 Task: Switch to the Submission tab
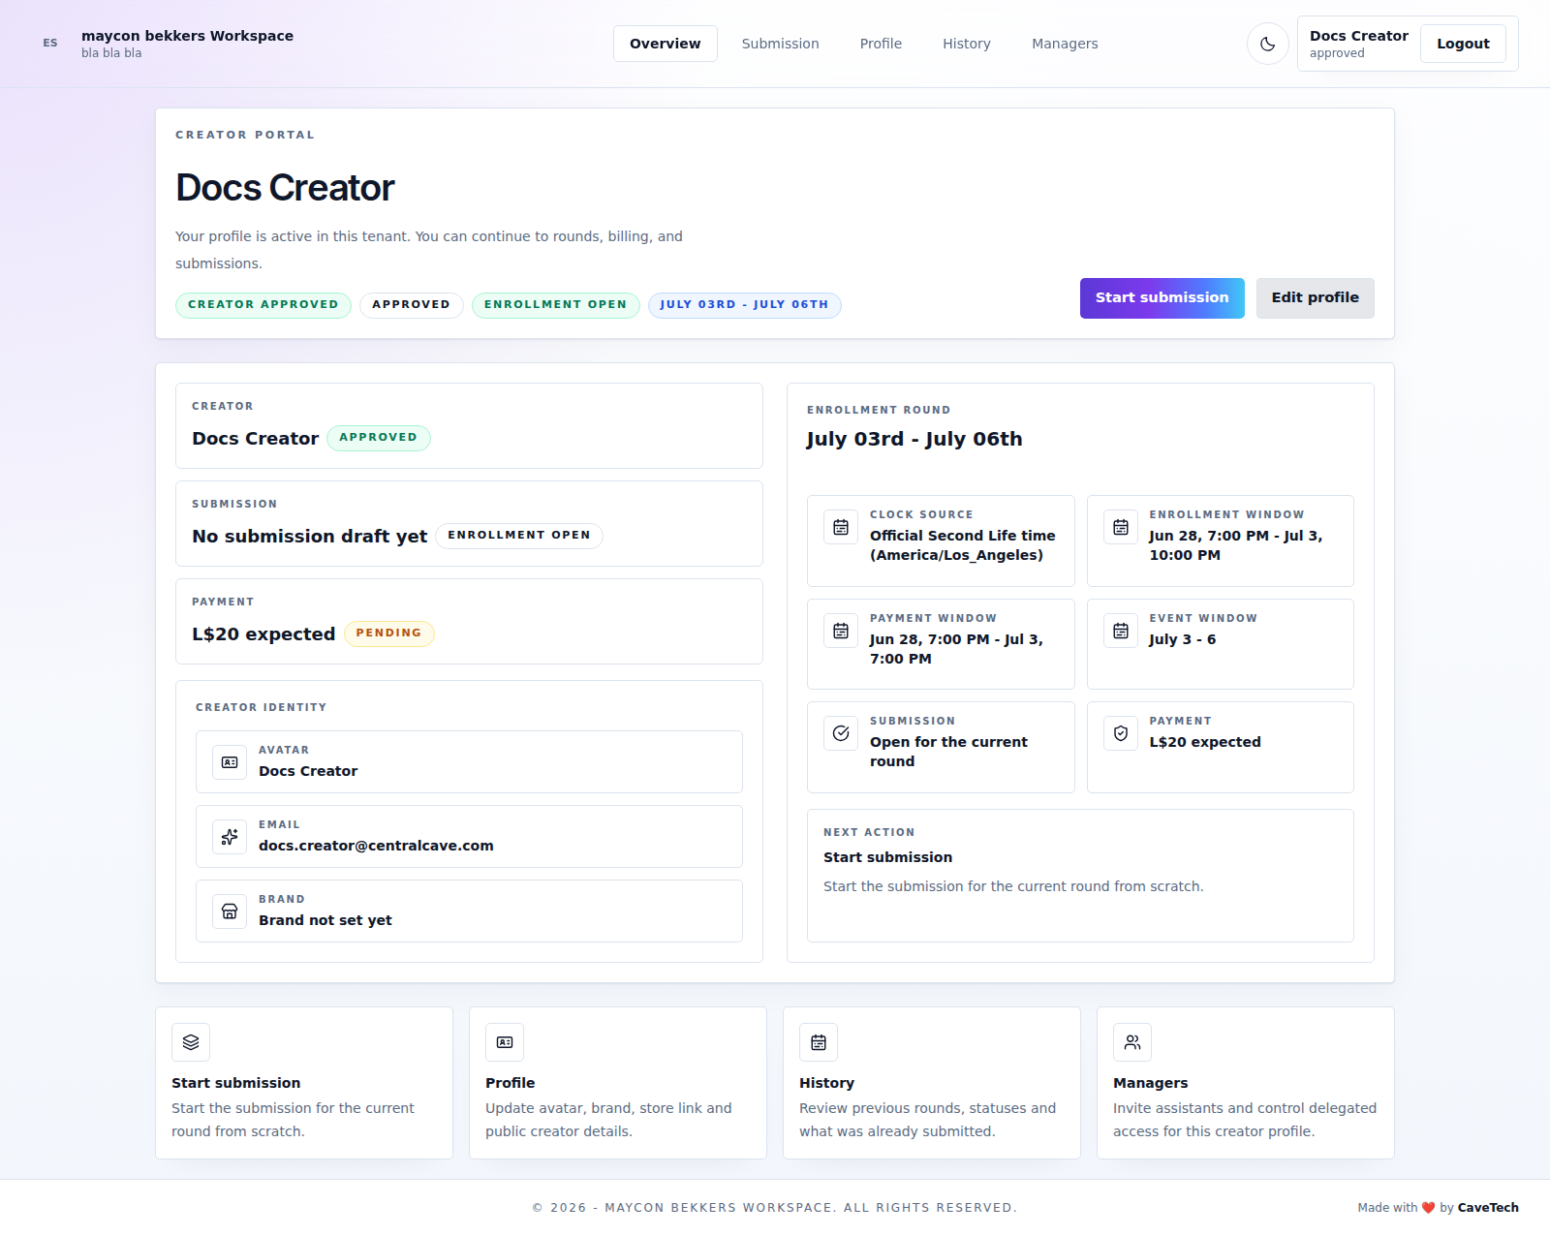pyautogui.click(x=780, y=44)
